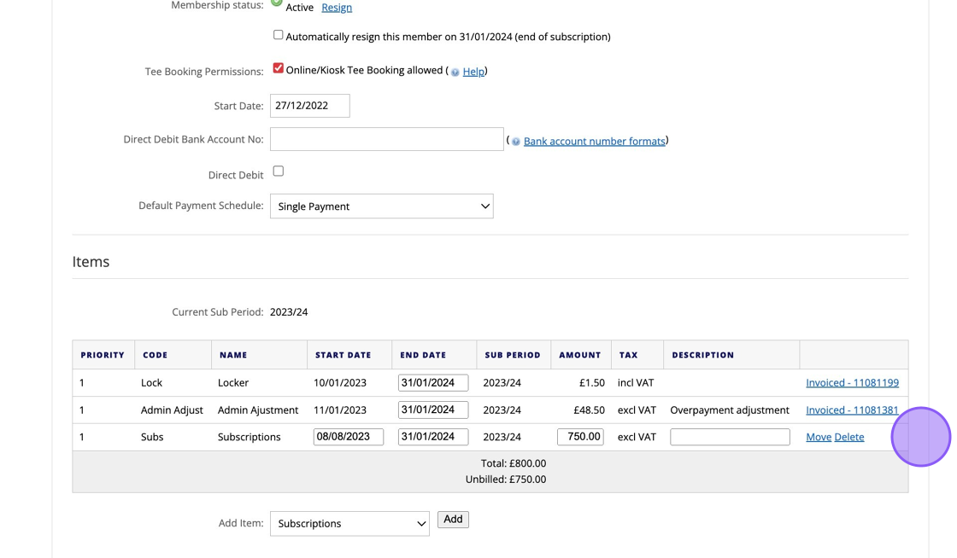This screenshot has height=558, width=957.
Task: Edit the Locker end date field
Action: pos(432,383)
